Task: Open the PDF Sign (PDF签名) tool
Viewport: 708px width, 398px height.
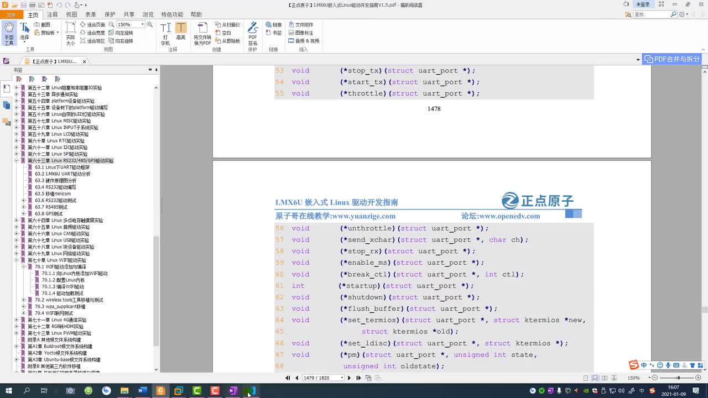Action: coord(253,34)
